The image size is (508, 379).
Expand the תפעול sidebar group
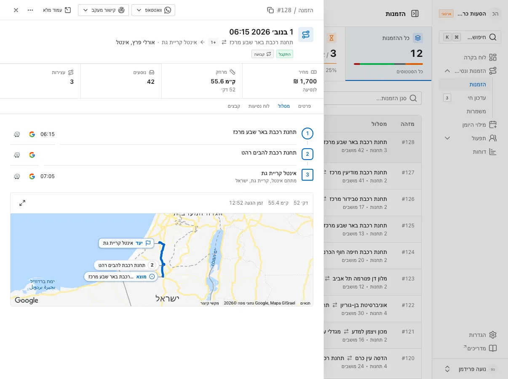447,138
